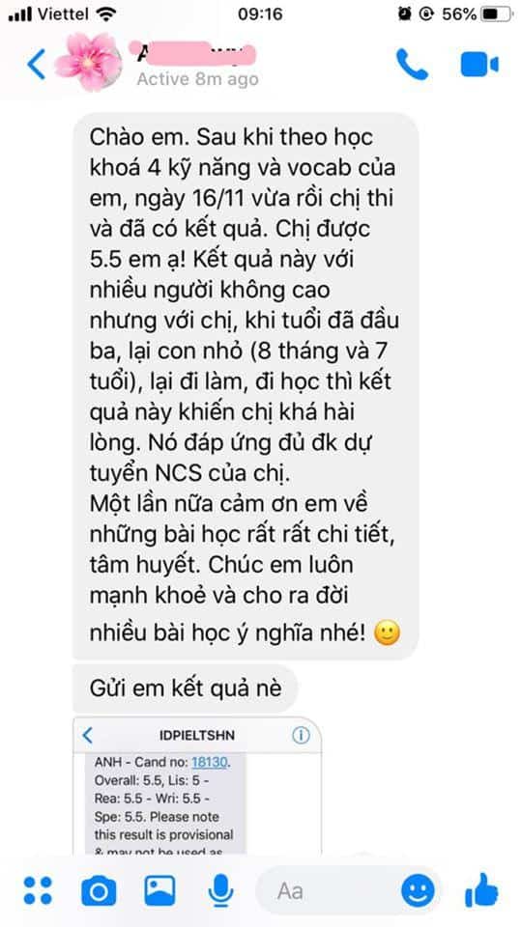Tap the info icon in result screenshot
Screen dimensions: 521x927
click(301, 736)
